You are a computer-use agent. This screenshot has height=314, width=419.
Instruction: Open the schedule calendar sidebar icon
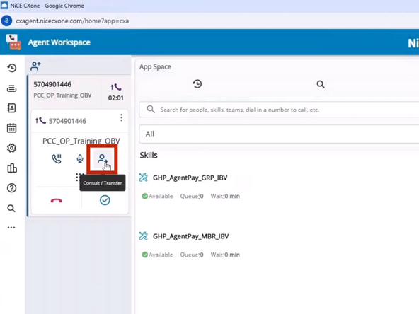(11, 128)
